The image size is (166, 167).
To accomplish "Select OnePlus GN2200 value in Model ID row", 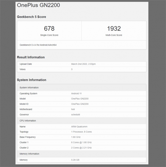I will [x=80, y=104].
